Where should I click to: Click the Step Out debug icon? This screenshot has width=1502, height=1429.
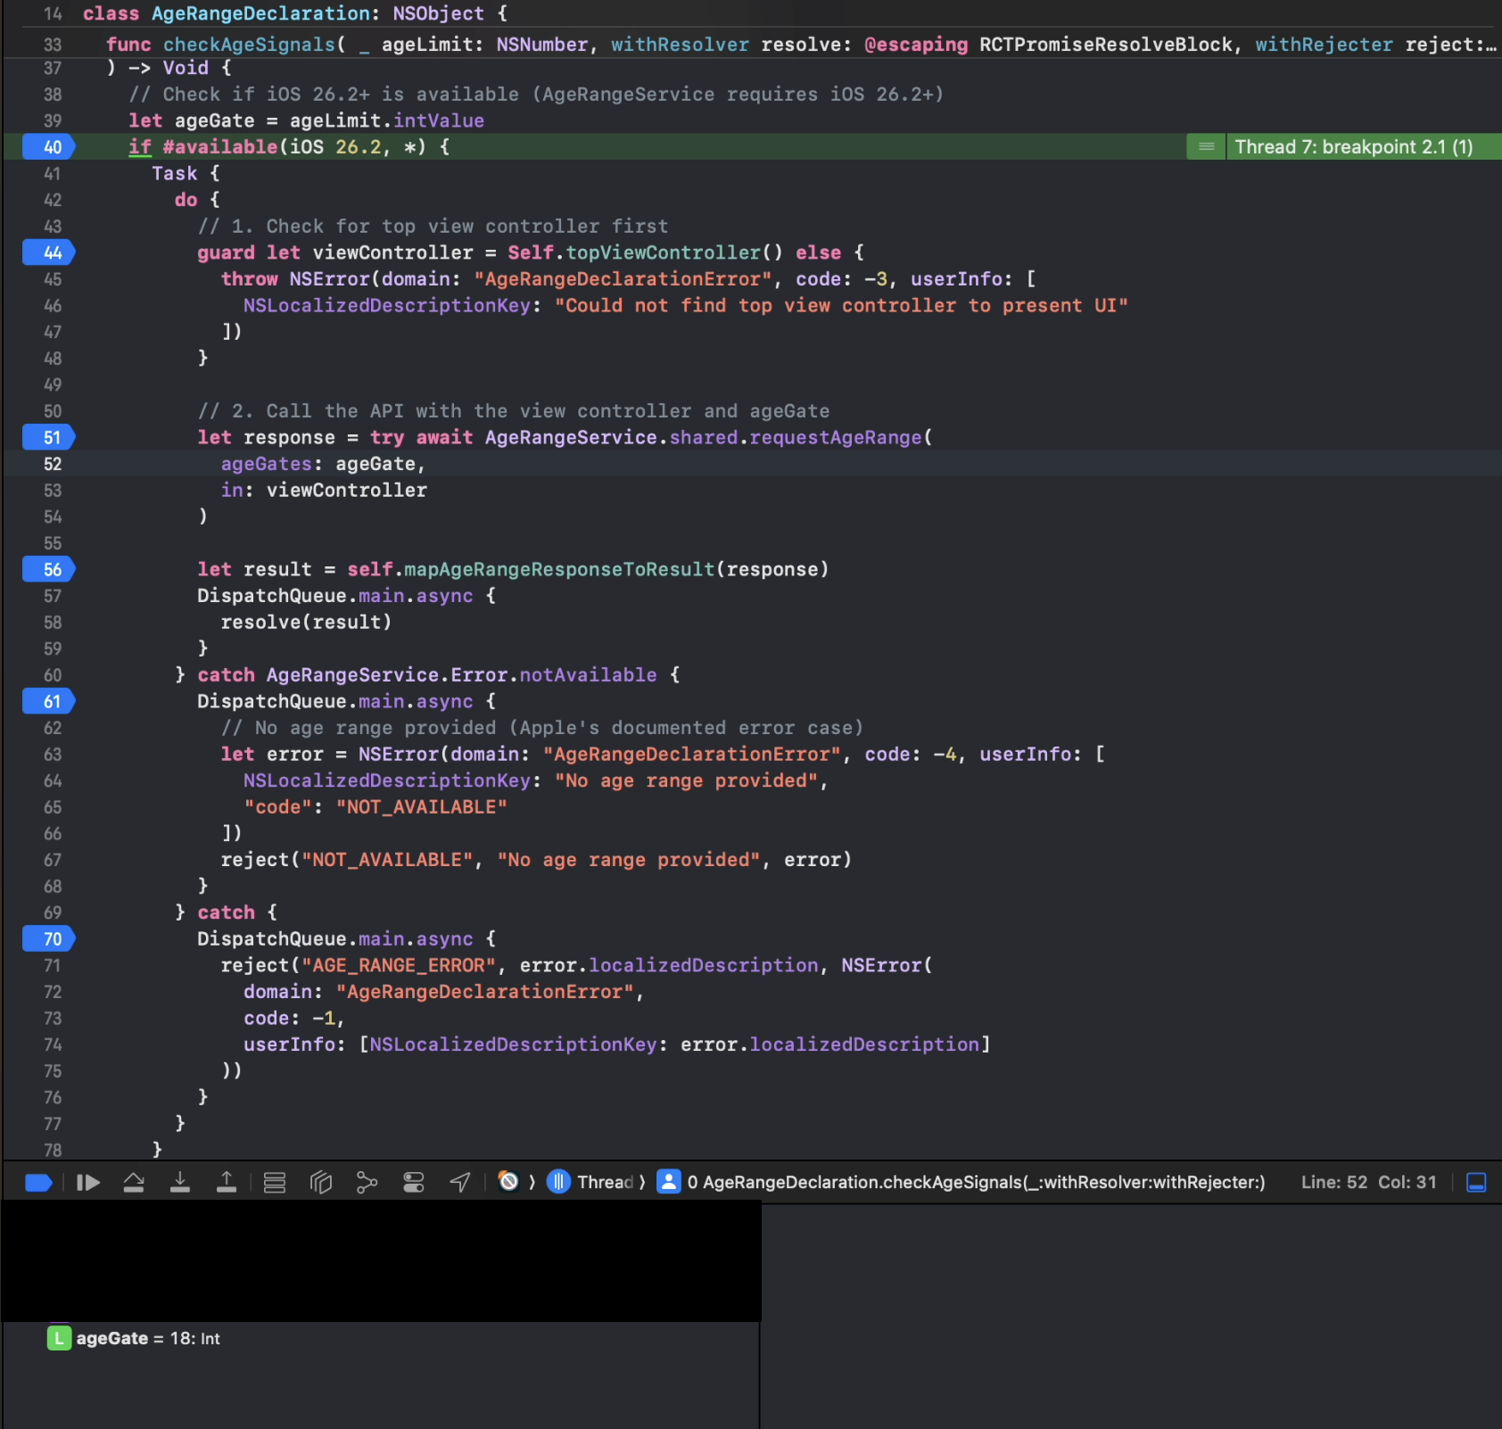pyautogui.click(x=227, y=1183)
